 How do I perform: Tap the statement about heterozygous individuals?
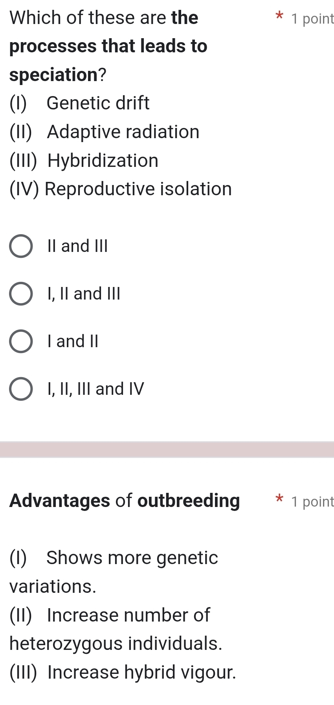click(x=116, y=643)
